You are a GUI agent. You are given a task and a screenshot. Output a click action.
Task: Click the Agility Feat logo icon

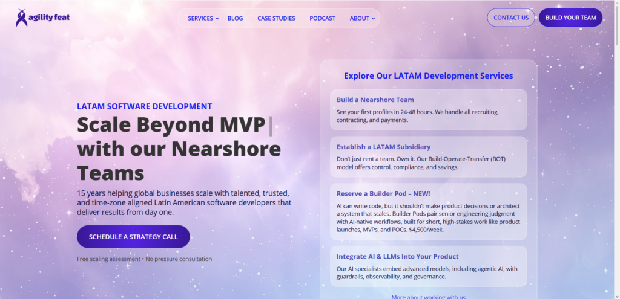(21, 18)
